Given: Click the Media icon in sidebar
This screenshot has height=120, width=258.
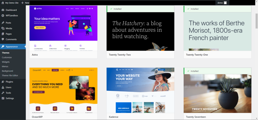Looking at the screenshot, I should [x=3, y=28].
